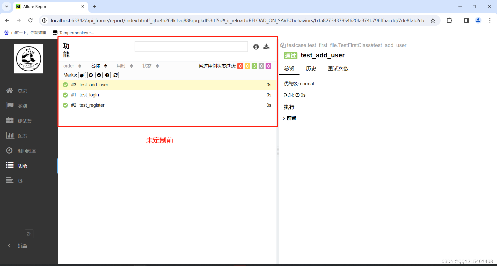Click the bar chart icon
This screenshot has width=497, height=266.
[10, 135]
